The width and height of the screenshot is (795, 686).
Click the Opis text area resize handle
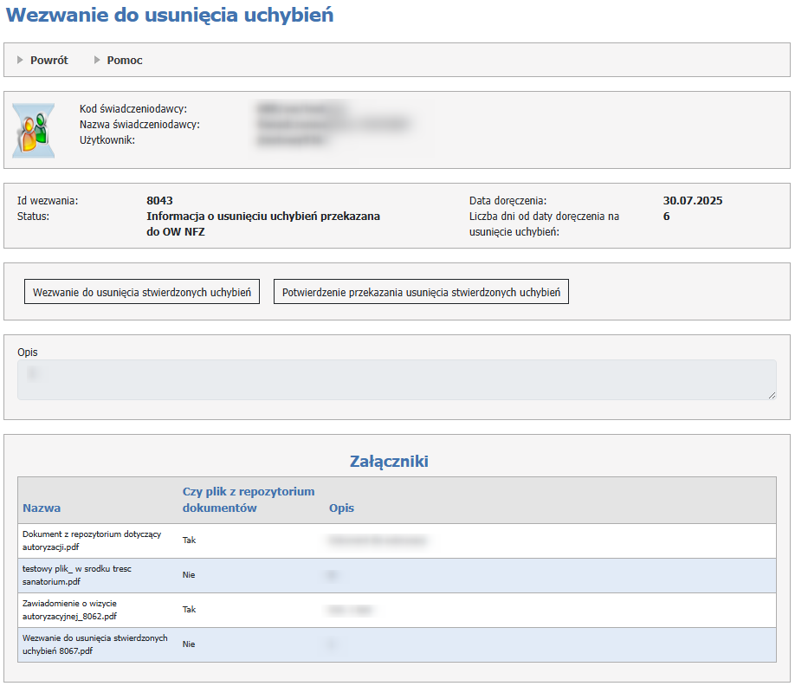(771, 395)
